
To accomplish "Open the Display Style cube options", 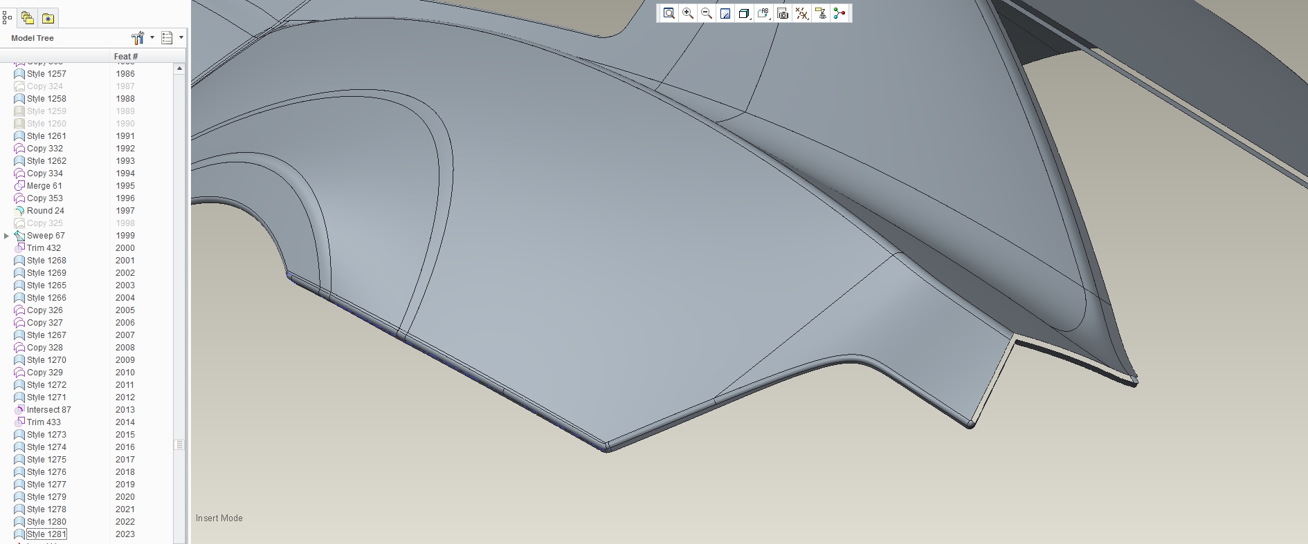I will tap(744, 13).
